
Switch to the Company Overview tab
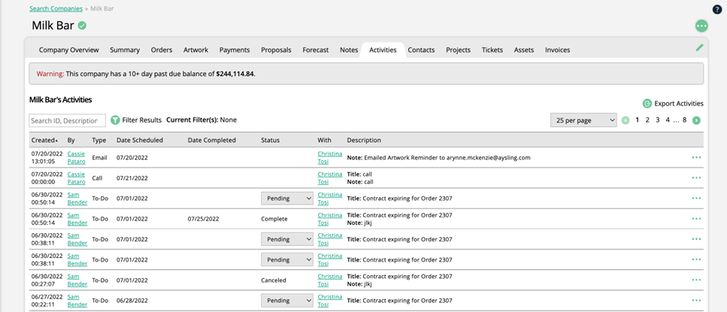(x=68, y=50)
